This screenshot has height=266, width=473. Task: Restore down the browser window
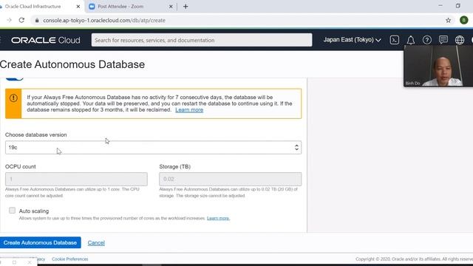click(458, 6)
